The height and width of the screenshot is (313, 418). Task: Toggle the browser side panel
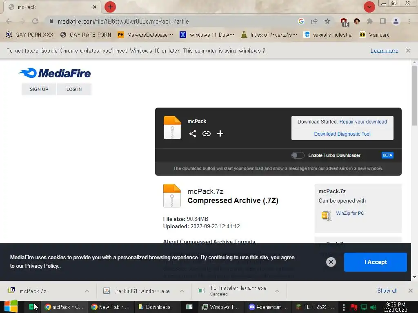tap(383, 21)
